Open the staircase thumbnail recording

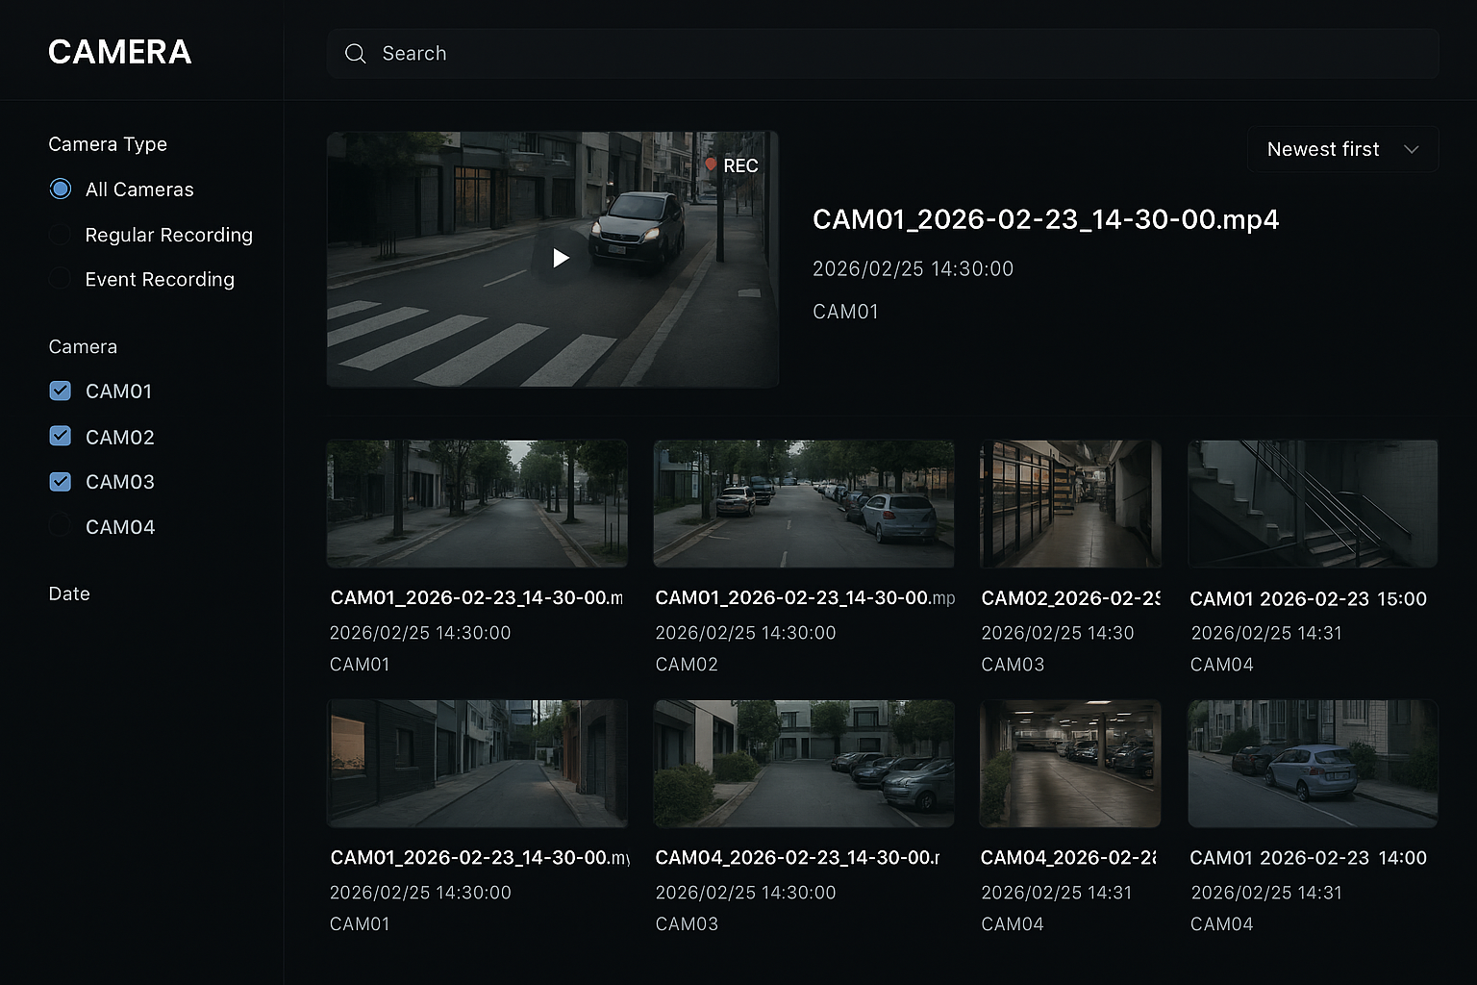point(1312,504)
